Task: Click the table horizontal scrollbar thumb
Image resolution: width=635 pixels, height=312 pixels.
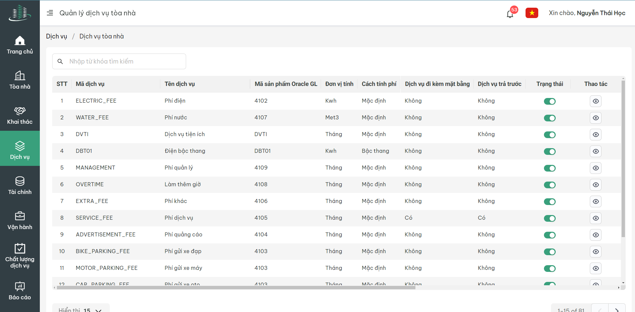Action: [x=236, y=287]
